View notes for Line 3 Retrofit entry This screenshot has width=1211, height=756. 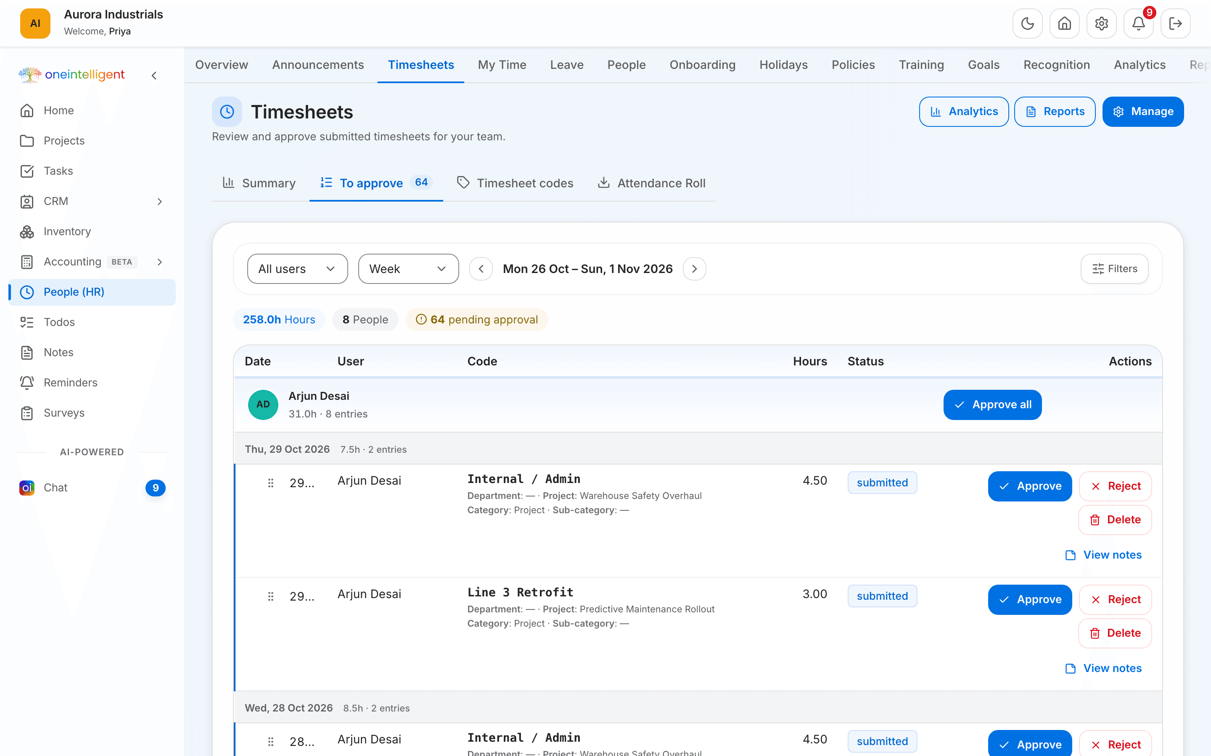coord(1103,669)
